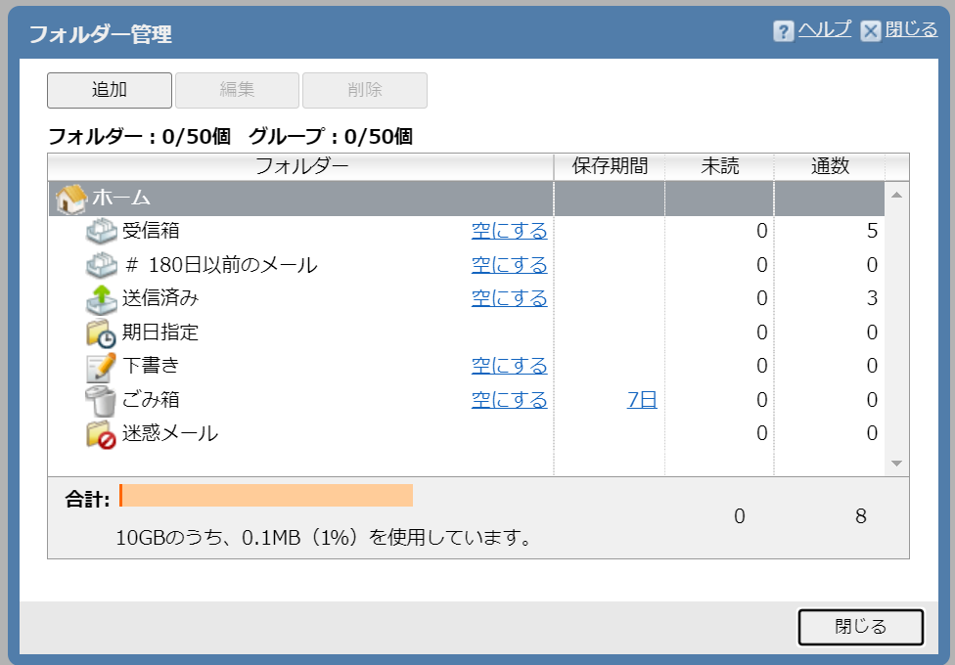Click the Home folder house icon
This screenshot has height=665, width=955.
point(71,199)
